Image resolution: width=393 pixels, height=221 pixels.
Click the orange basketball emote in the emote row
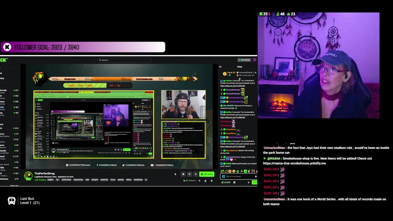[230, 171]
